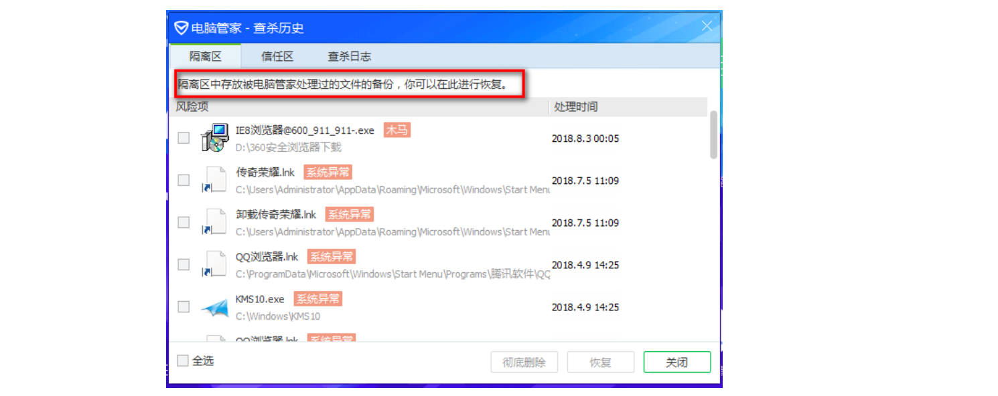Click the paper plane icon of KMS10.exe
998x396 pixels.
tap(215, 307)
